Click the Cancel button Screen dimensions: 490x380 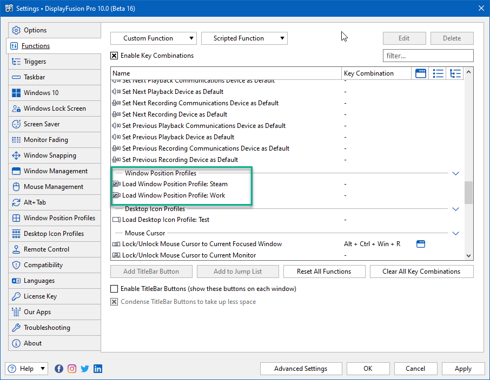coord(415,369)
